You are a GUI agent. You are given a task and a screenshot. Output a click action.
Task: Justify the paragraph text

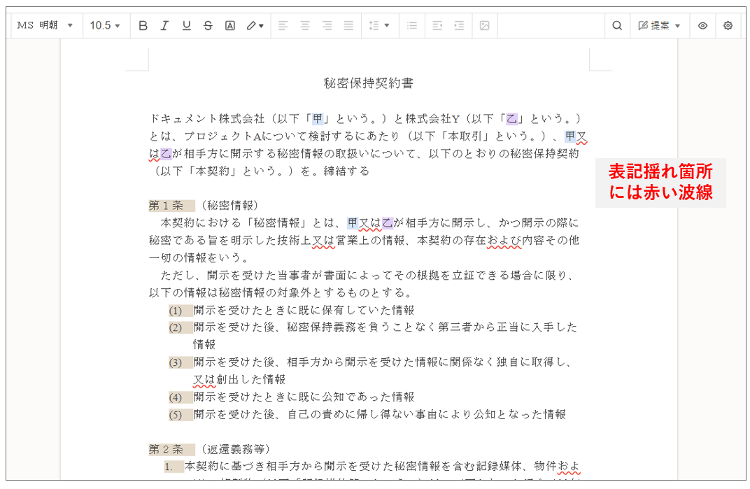[x=348, y=26]
